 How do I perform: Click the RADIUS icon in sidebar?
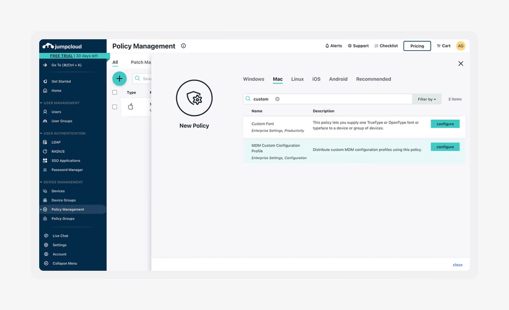tap(45, 152)
